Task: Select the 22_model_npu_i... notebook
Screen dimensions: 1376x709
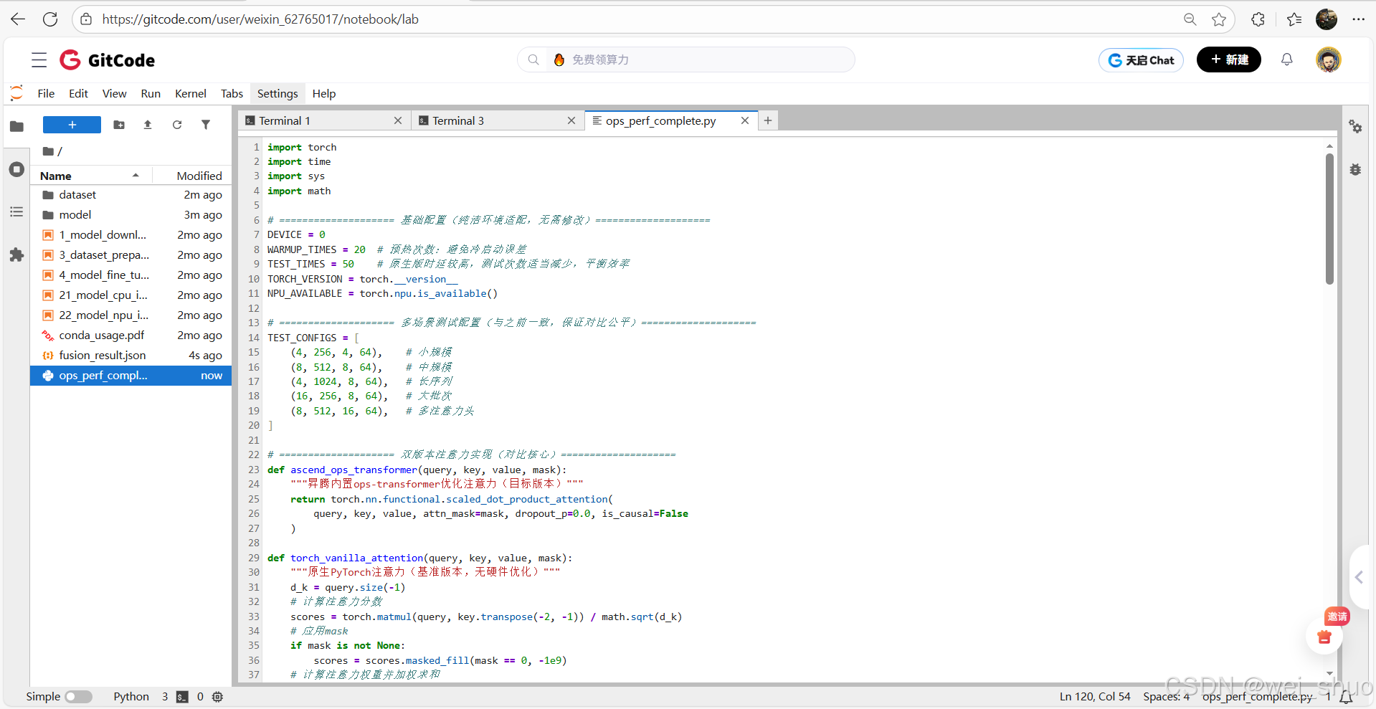Action: click(131, 315)
